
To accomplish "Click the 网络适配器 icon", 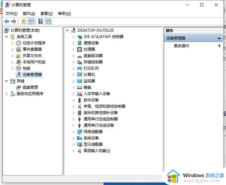I will tap(80, 132).
